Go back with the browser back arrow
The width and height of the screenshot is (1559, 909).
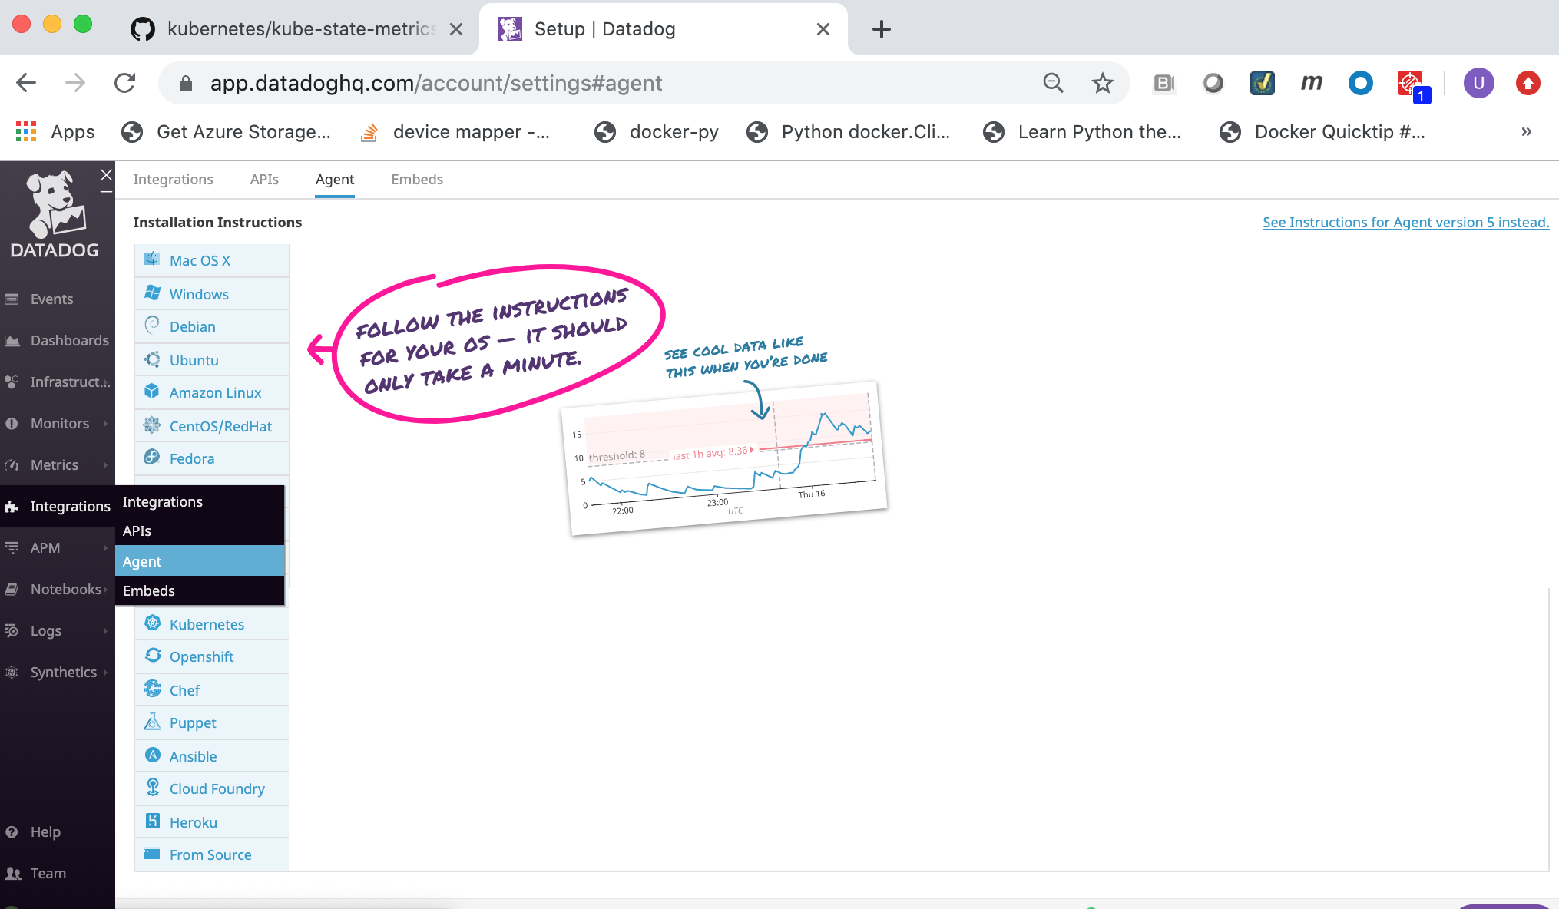[26, 83]
